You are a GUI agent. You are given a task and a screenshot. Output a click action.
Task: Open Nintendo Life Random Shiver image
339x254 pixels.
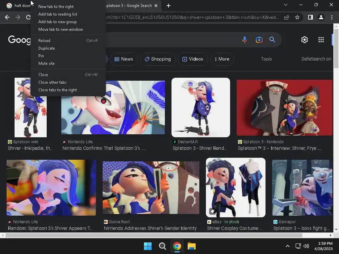(51, 188)
